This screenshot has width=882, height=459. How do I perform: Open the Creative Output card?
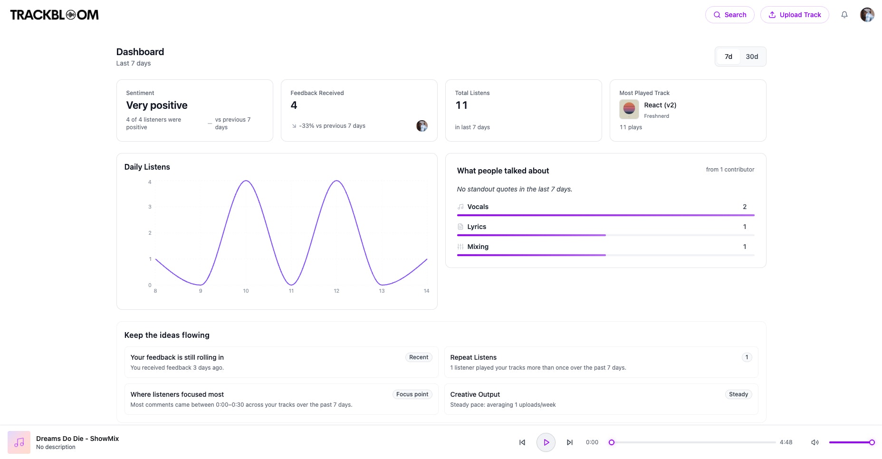pos(601,399)
